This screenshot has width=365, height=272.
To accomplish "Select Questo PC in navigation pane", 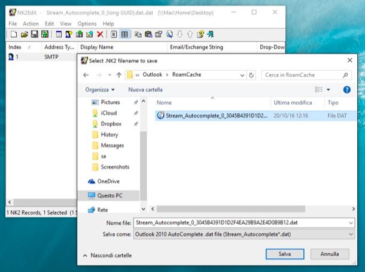I will (x=109, y=195).
